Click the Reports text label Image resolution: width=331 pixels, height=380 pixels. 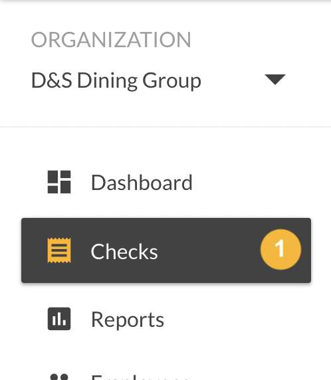pos(128,320)
